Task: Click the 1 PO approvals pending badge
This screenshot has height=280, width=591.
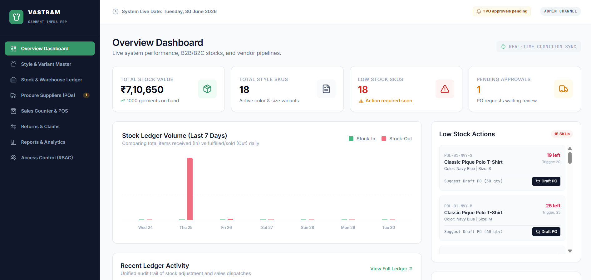Action: [x=501, y=11]
